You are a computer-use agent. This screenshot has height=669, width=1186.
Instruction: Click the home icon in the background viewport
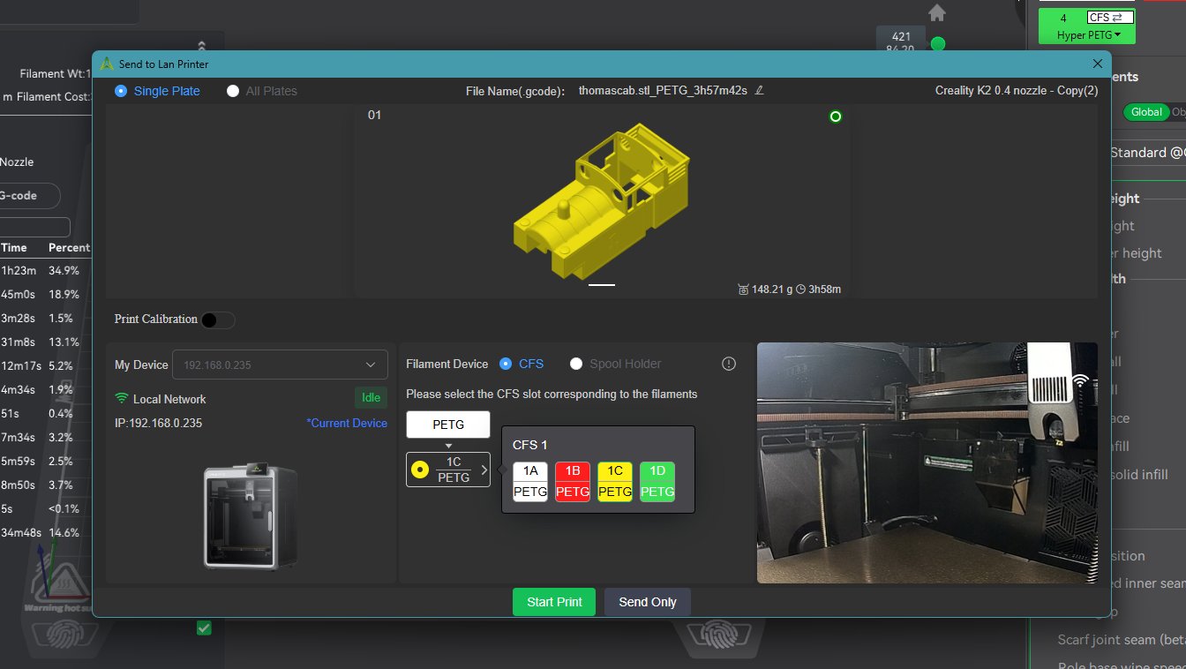(937, 13)
